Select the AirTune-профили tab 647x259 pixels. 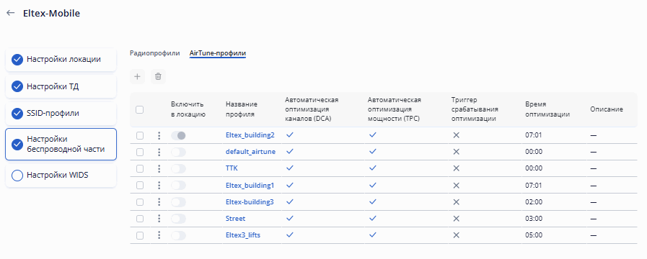(217, 53)
